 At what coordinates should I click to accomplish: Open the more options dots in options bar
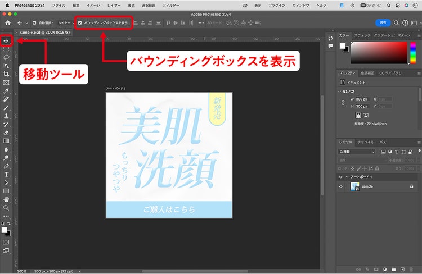point(201,23)
